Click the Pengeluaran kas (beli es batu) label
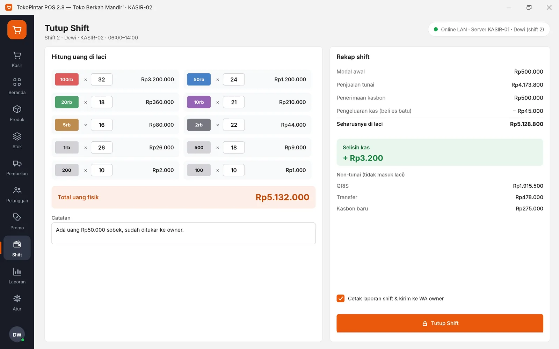Viewport: 559px width, 349px height. click(x=374, y=111)
